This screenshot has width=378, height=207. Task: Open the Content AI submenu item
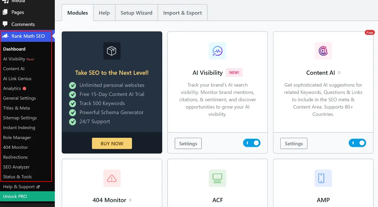click(x=14, y=69)
